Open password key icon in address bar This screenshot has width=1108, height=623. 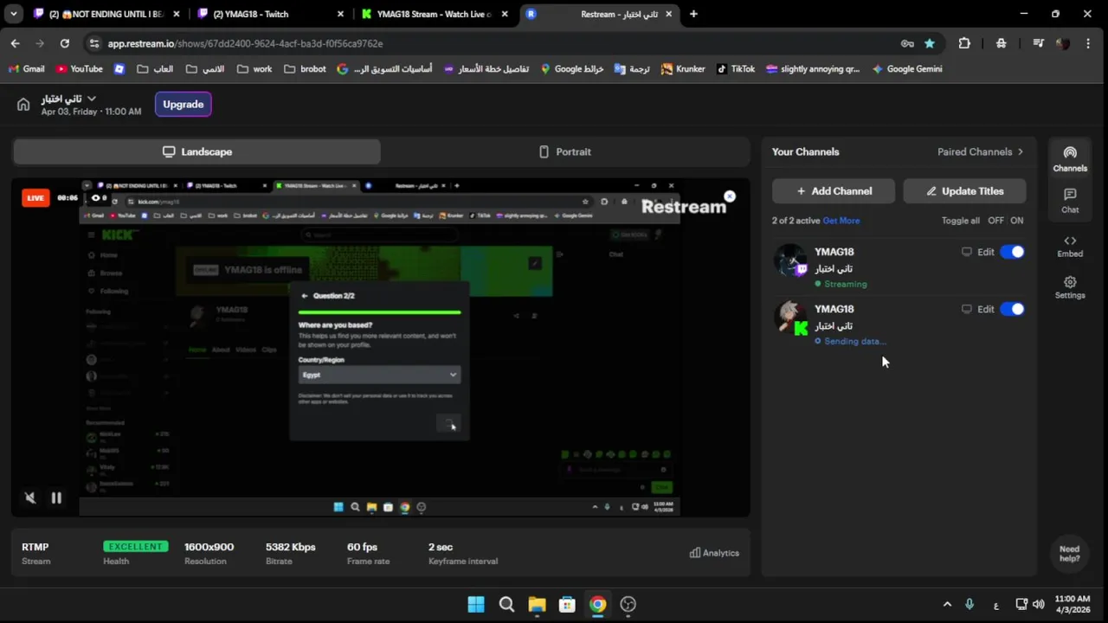tap(907, 43)
